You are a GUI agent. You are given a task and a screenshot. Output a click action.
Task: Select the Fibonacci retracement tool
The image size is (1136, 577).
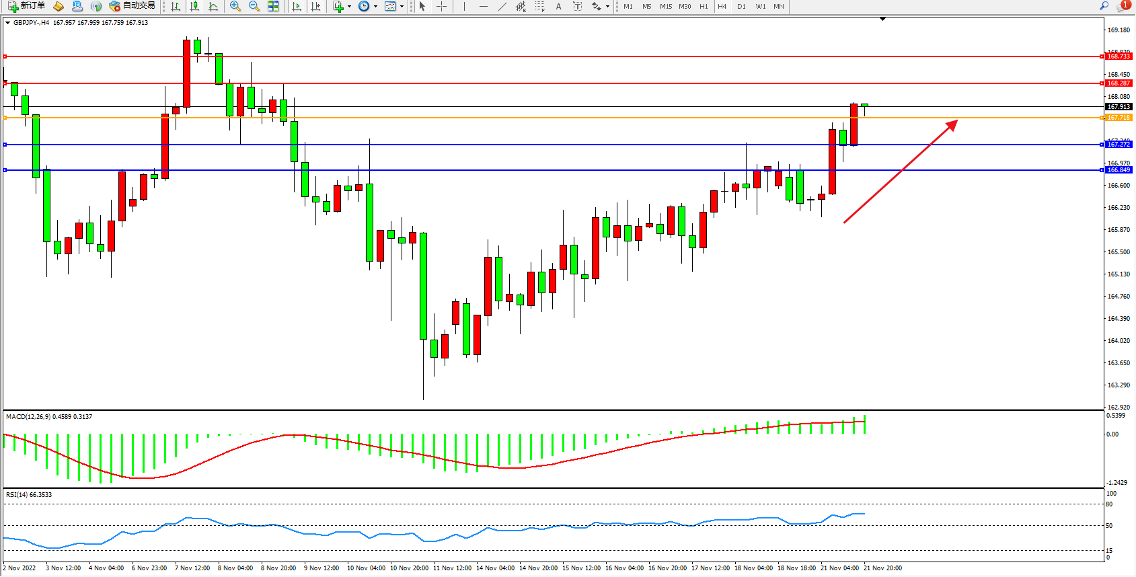coord(539,6)
